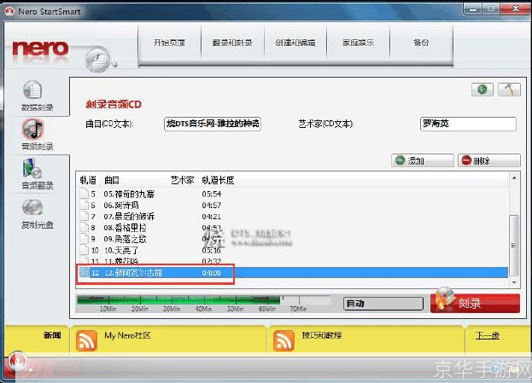Select track 08.香格里拉
The height and width of the screenshot is (383, 532).
[x=125, y=228]
